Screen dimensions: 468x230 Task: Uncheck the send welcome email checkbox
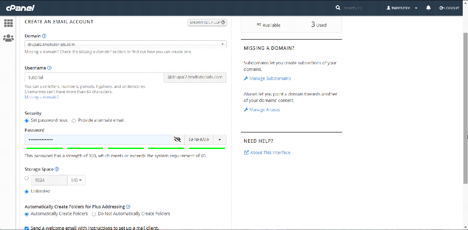[x=27, y=228]
